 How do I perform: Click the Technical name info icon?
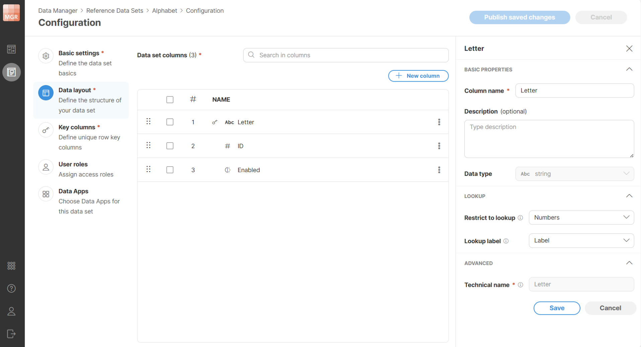(x=521, y=285)
